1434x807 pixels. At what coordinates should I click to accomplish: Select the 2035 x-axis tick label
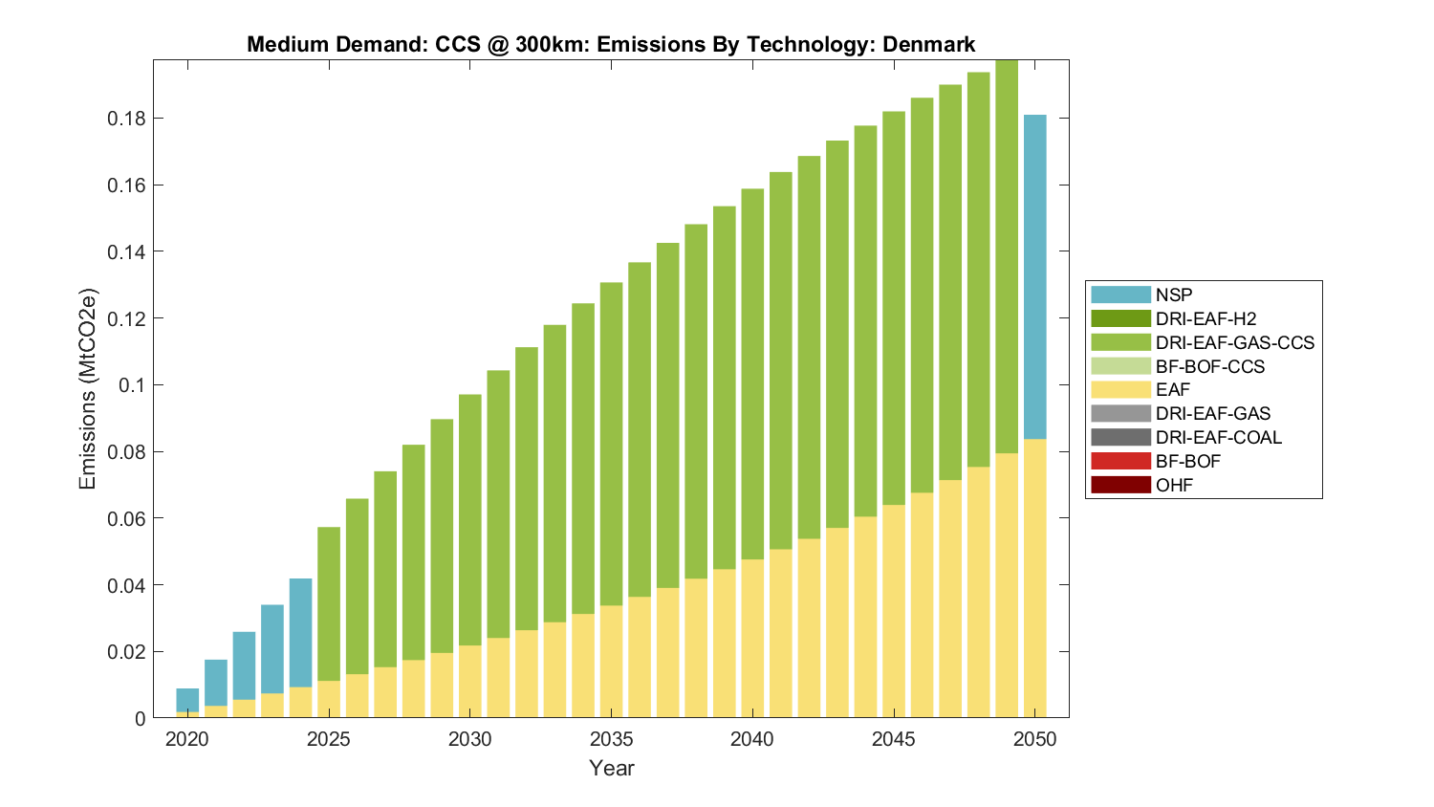tap(611, 739)
